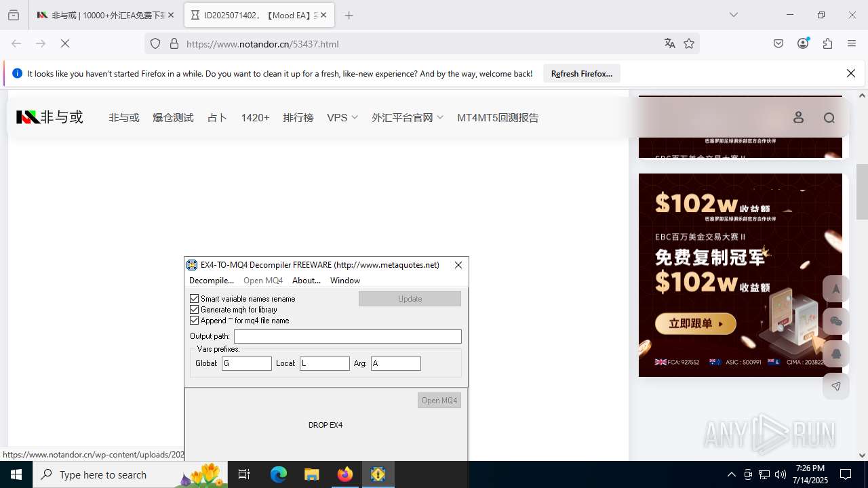Open the Open MQ4 menu item
Viewport: 868px width, 488px height.
point(263,281)
